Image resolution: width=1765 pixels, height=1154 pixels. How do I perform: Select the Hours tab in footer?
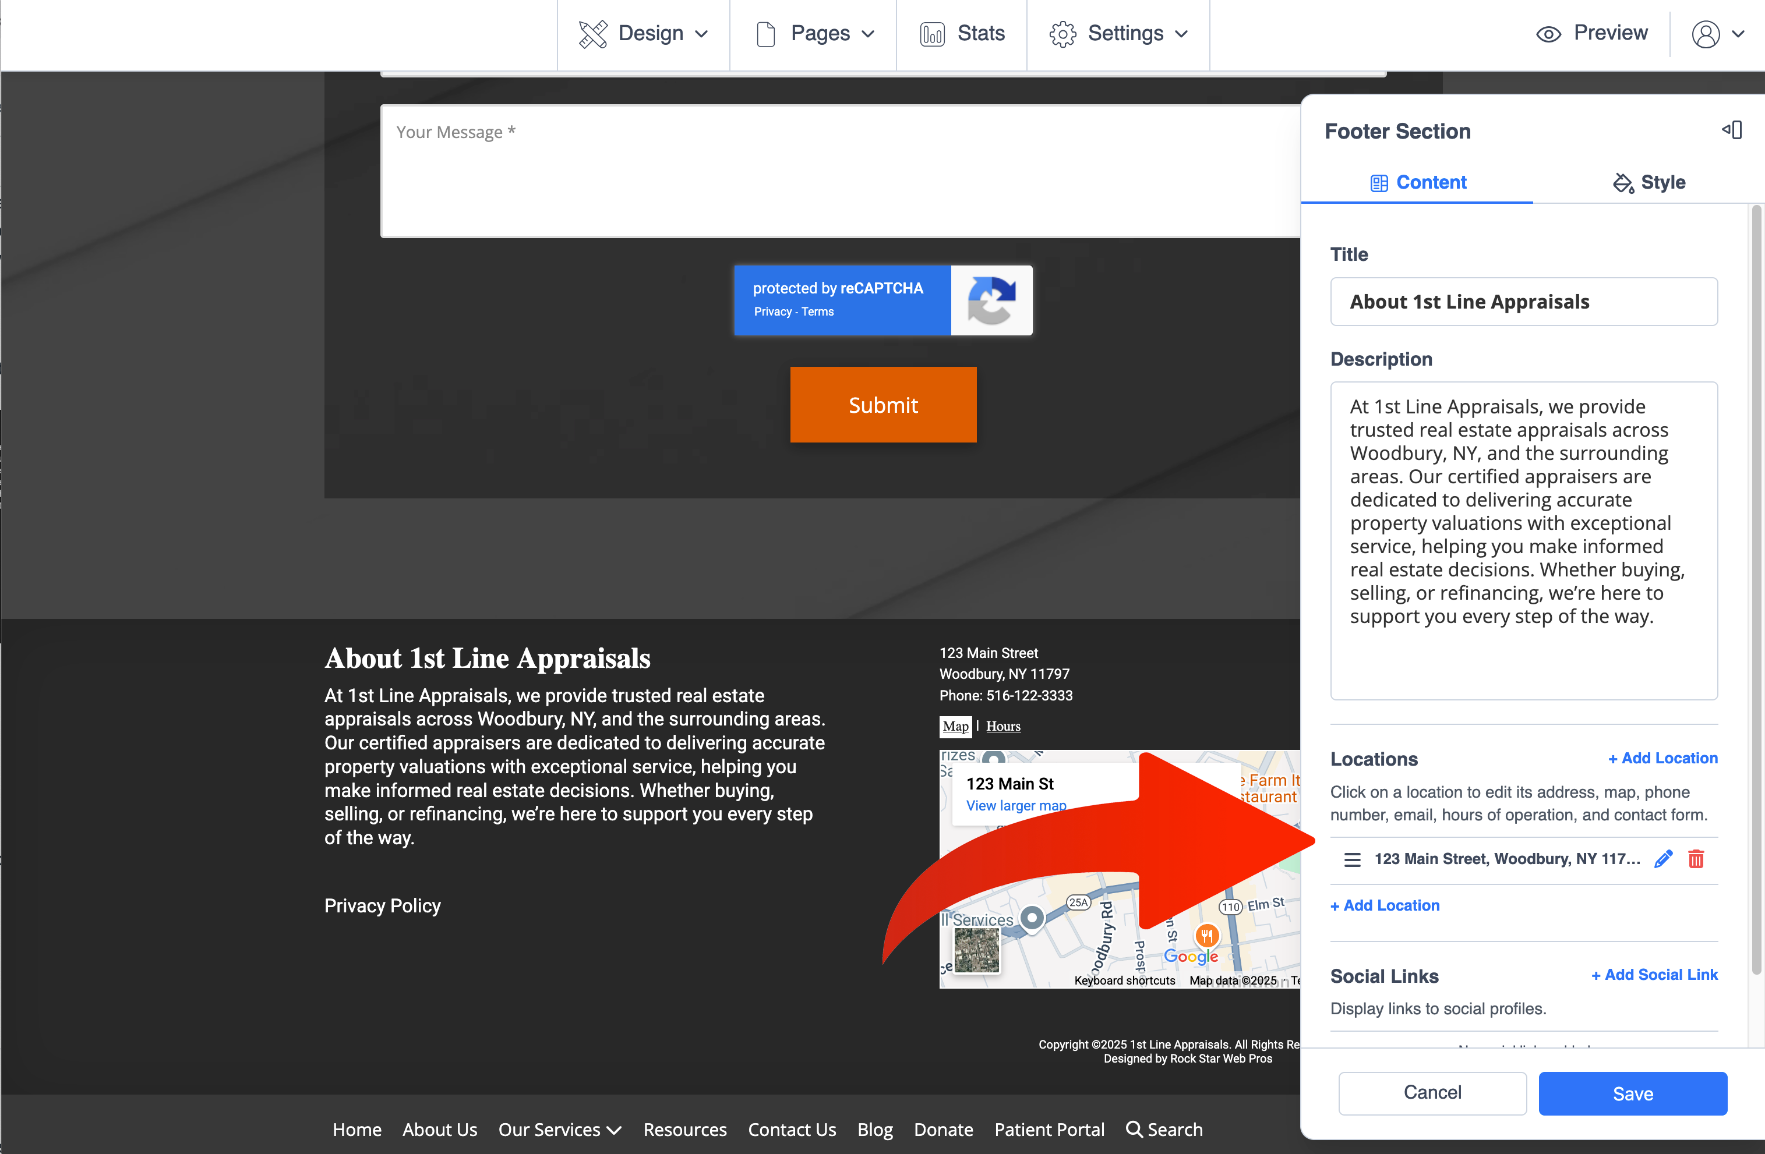pyautogui.click(x=1002, y=727)
